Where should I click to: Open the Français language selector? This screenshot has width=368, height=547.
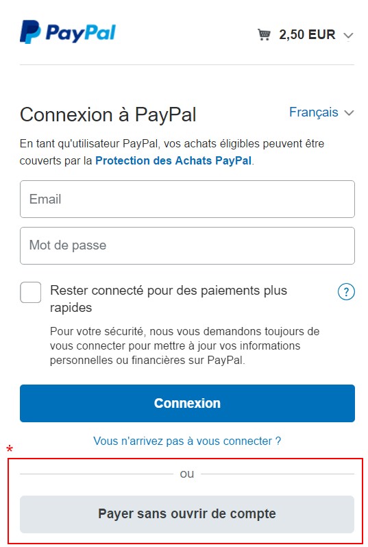tap(321, 112)
